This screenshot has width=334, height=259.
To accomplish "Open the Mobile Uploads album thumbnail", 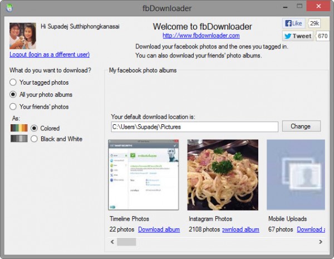I will click(296, 175).
